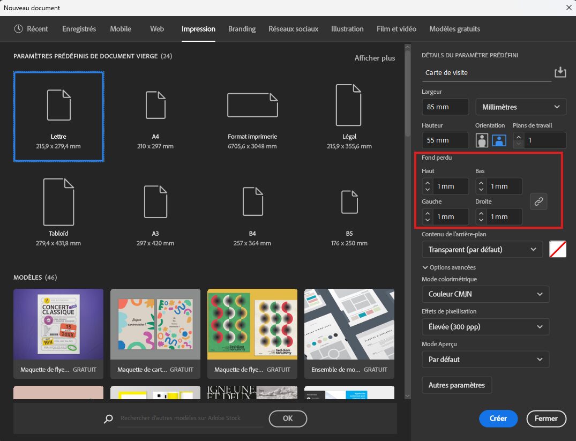Click the search magnifier icon for Adobe Stock
576x441 pixels.
click(109, 418)
